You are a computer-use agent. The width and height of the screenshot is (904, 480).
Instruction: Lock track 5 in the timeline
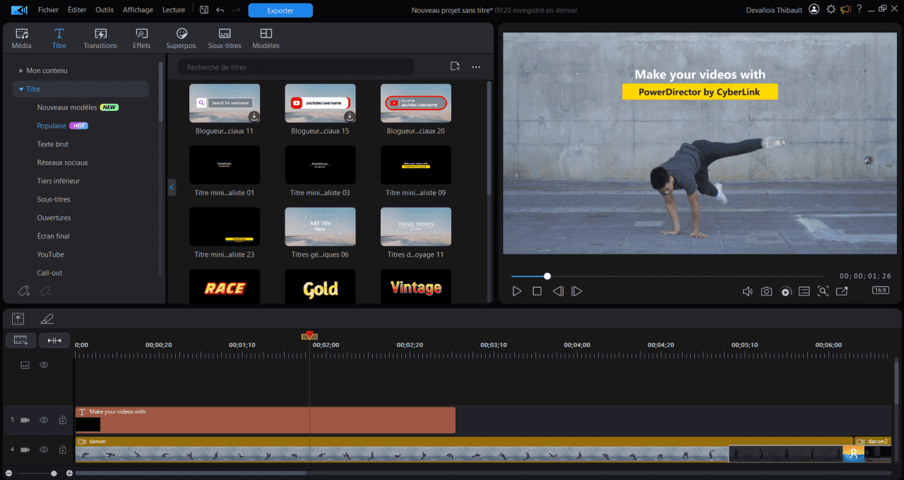(62, 419)
